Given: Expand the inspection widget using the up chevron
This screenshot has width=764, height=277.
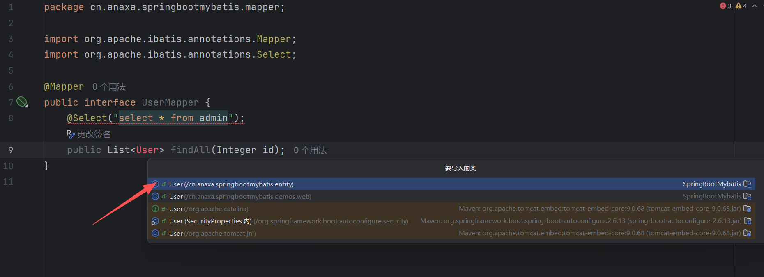Looking at the screenshot, I should tap(755, 6).
